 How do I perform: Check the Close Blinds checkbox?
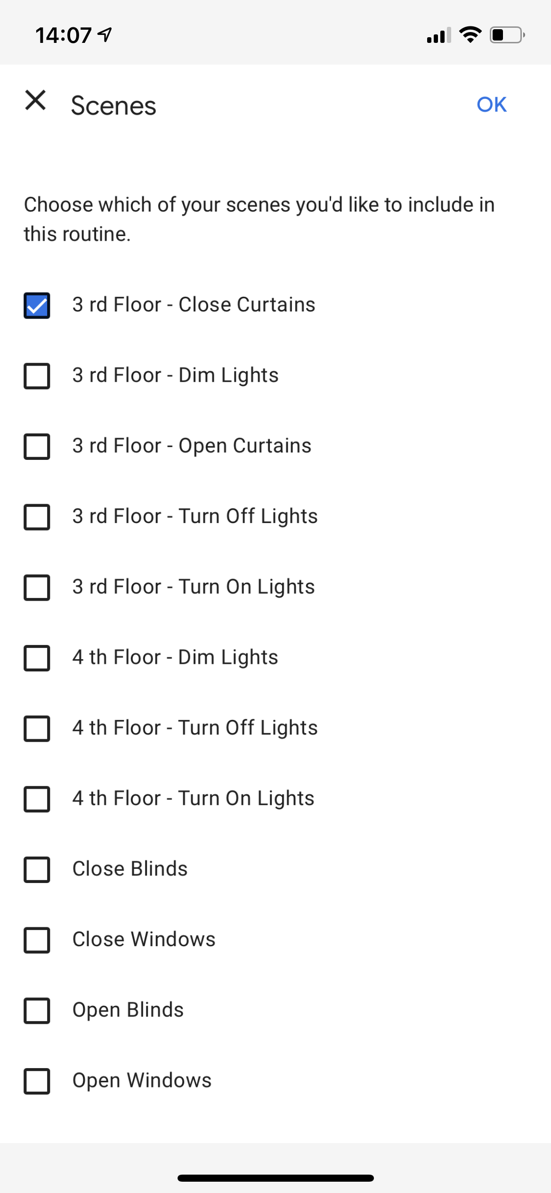[x=37, y=869]
